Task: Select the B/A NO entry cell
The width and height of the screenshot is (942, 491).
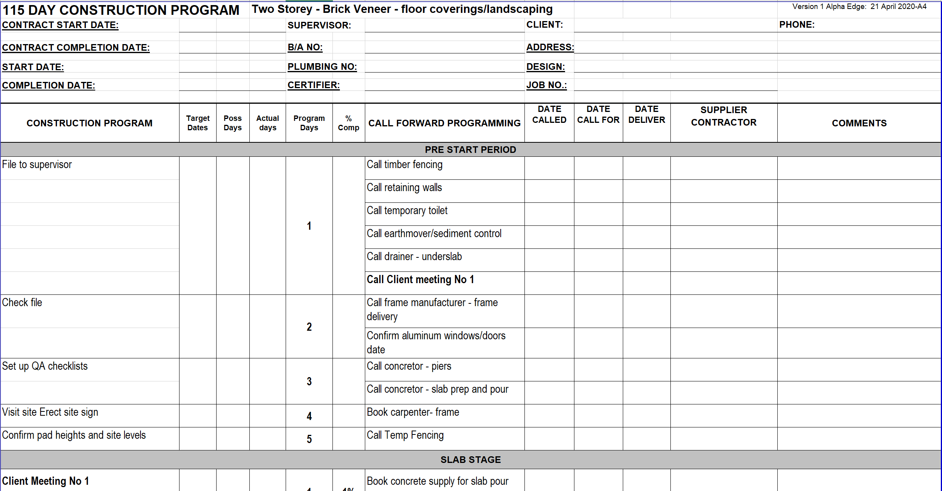Action: [444, 47]
